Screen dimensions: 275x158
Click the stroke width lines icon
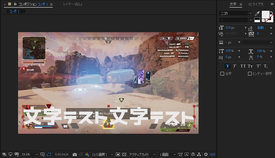click(221, 42)
